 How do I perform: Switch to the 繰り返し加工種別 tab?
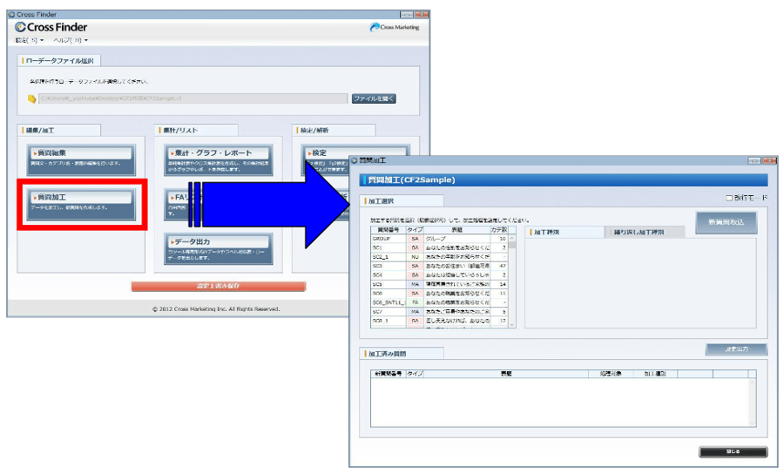[x=643, y=233]
